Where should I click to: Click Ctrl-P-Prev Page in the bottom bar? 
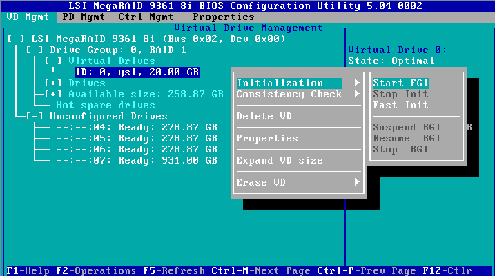pos(366,271)
